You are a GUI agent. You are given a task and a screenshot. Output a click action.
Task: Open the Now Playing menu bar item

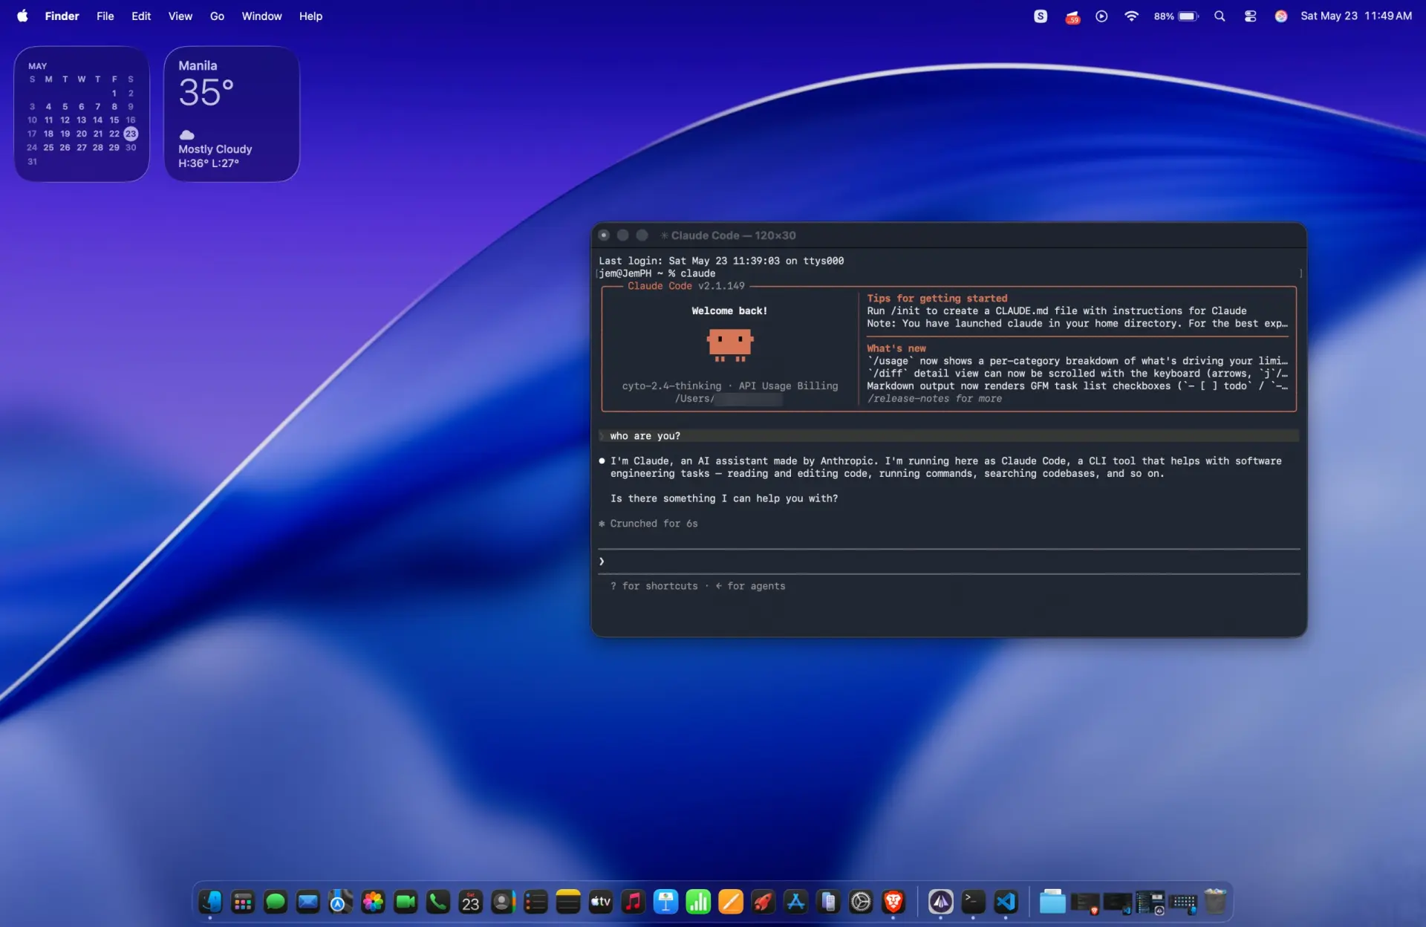(x=1101, y=16)
